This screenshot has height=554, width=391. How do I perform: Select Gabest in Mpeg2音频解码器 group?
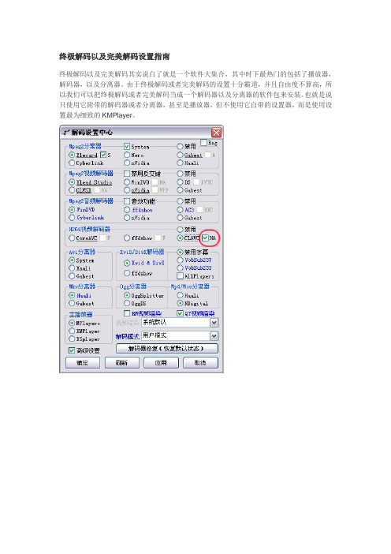180,218
